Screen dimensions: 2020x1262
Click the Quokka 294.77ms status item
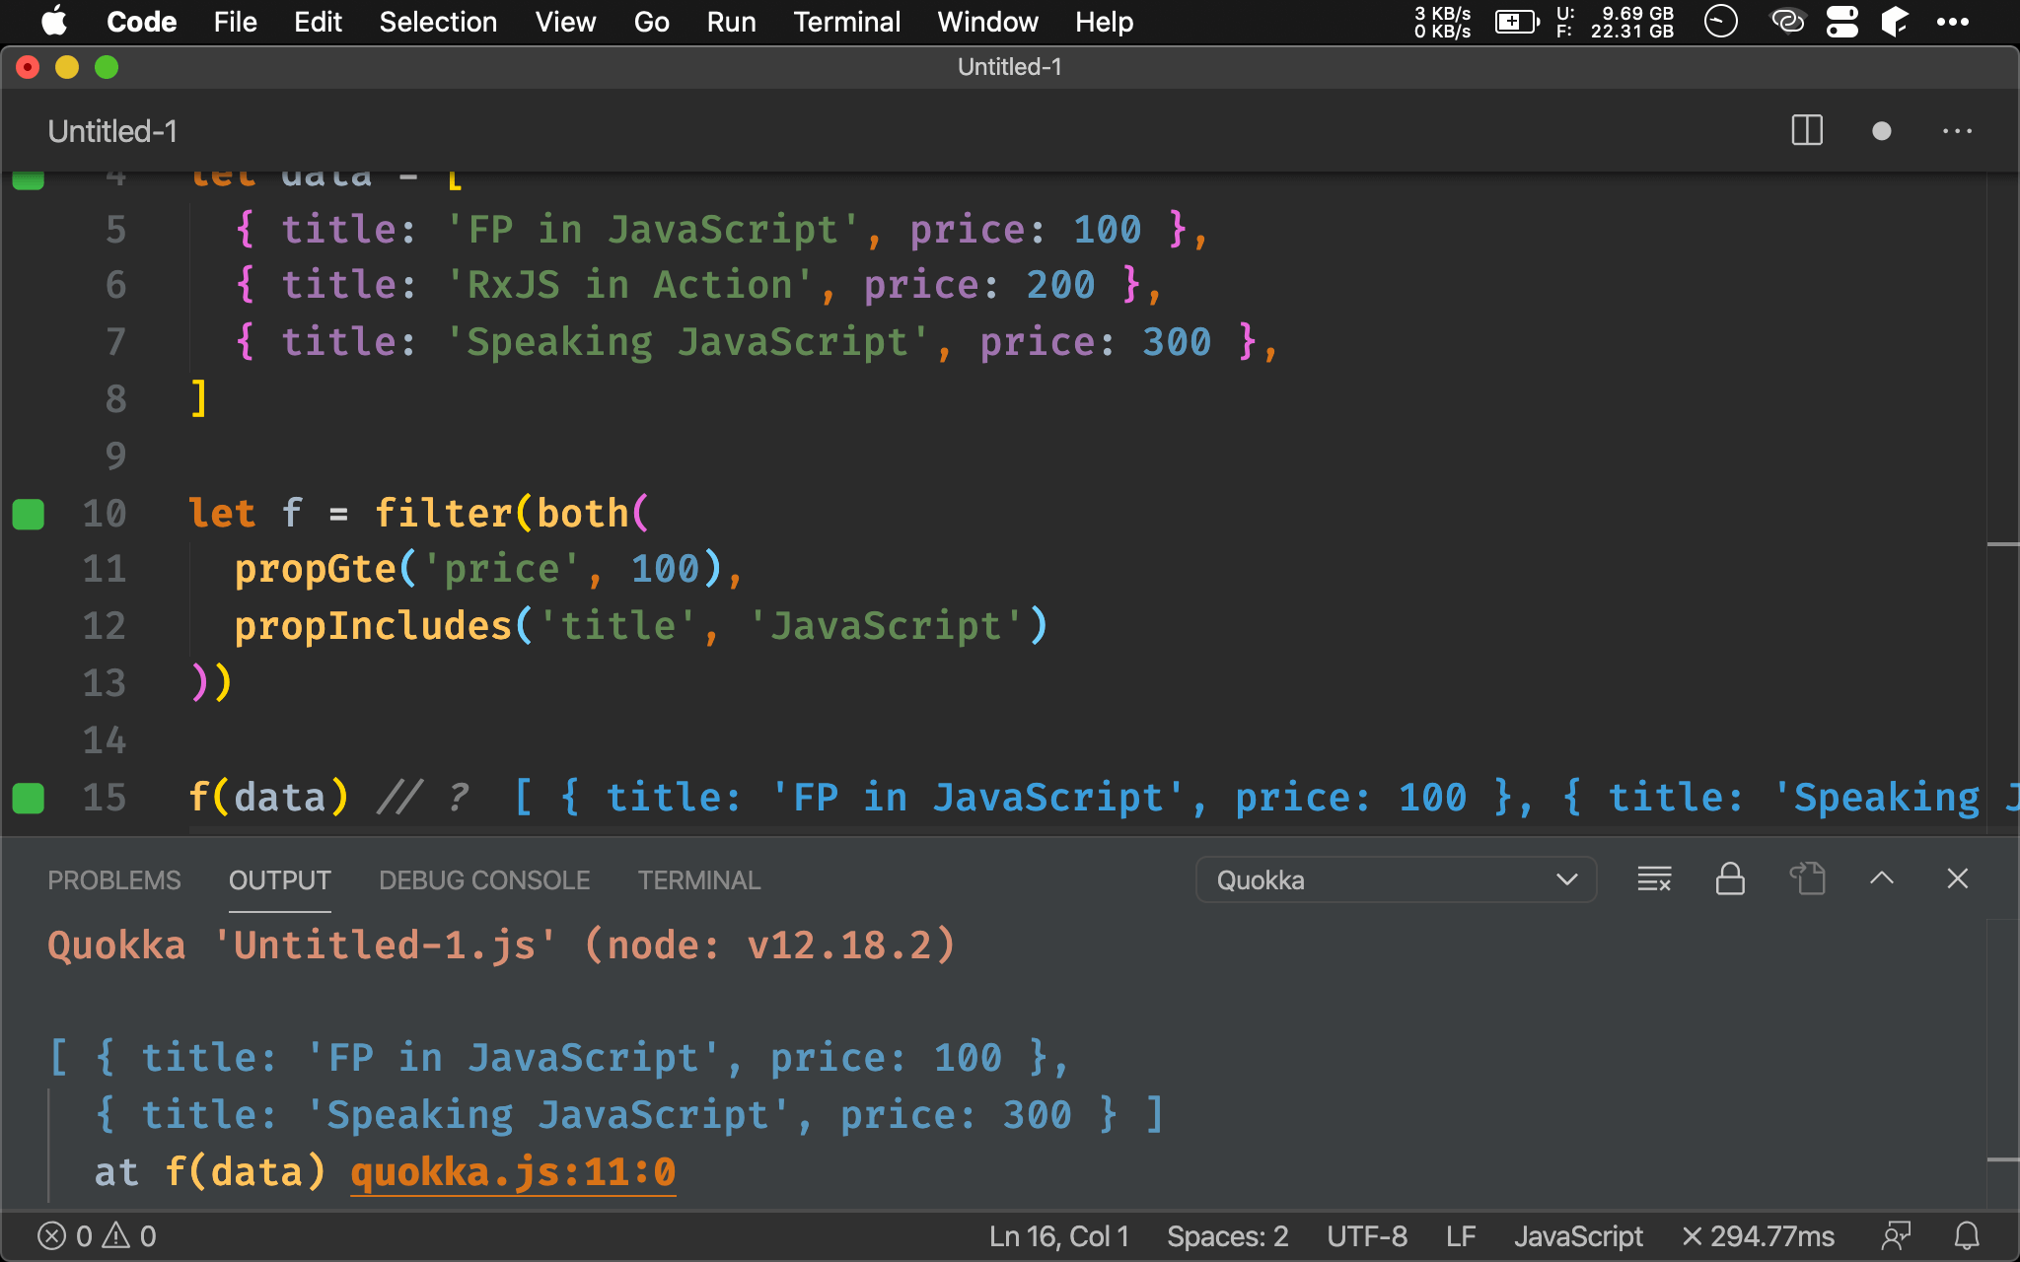(x=1758, y=1236)
